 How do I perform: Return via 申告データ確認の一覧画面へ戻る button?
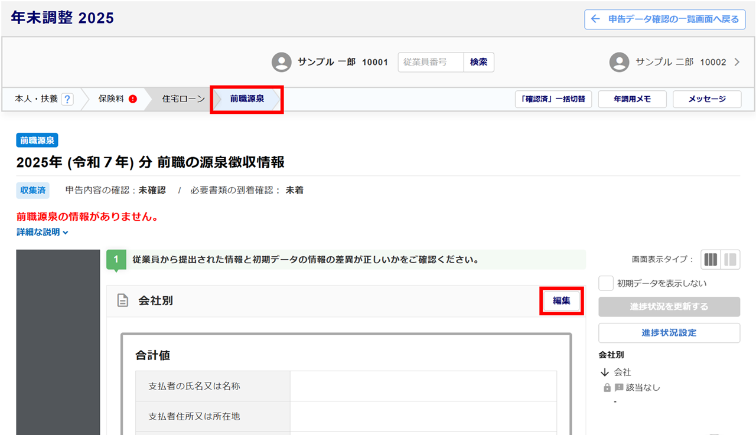tap(665, 19)
